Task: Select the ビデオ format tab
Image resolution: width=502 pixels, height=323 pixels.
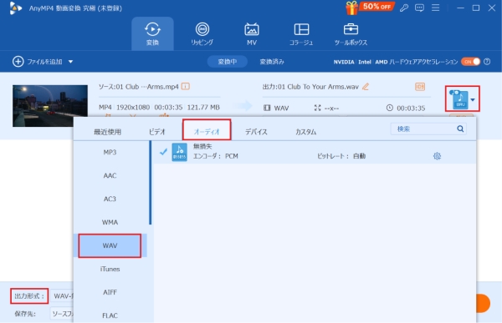Action: coord(157,132)
